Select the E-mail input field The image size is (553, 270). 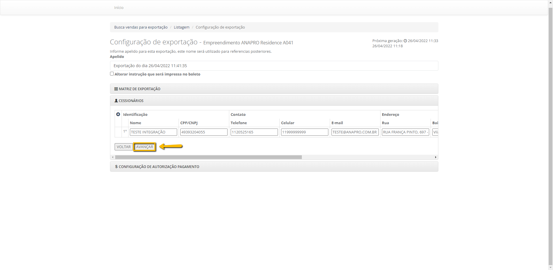pyautogui.click(x=355, y=132)
